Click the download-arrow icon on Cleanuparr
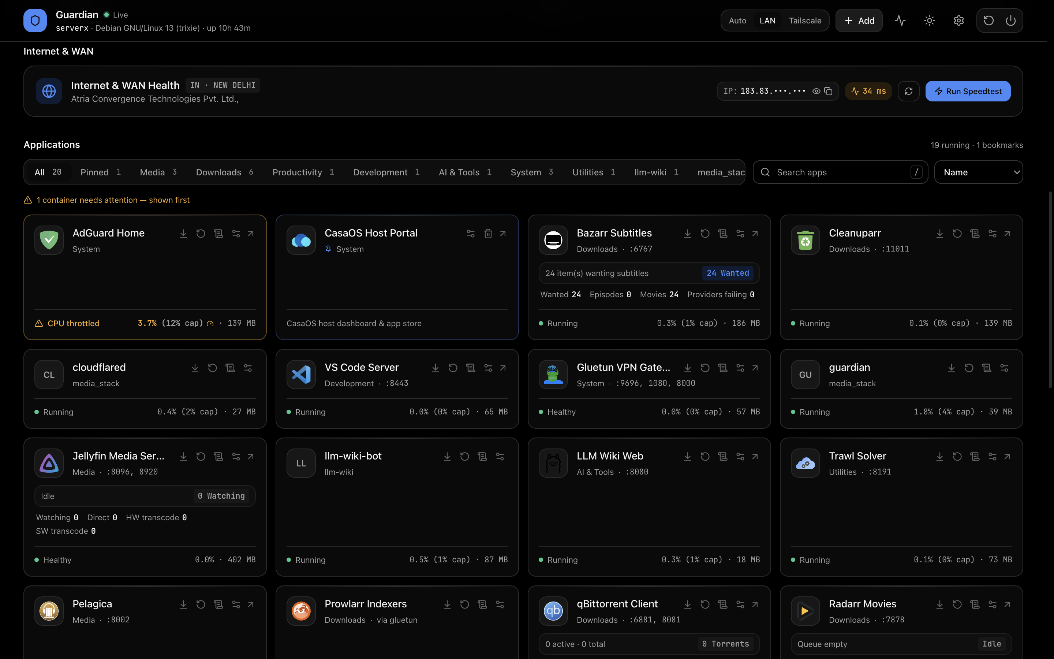Image resolution: width=1054 pixels, height=659 pixels. coord(940,234)
